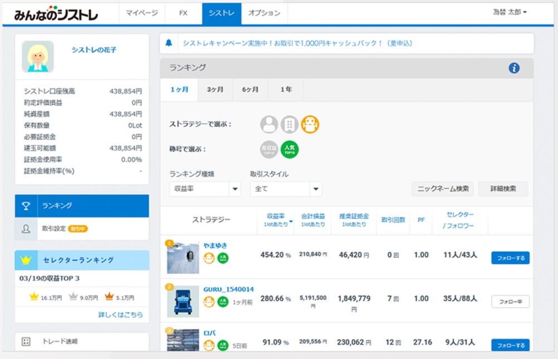Click the トレード速報 sidebar icon
This screenshot has height=359, width=558.
pyautogui.click(x=26, y=342)
